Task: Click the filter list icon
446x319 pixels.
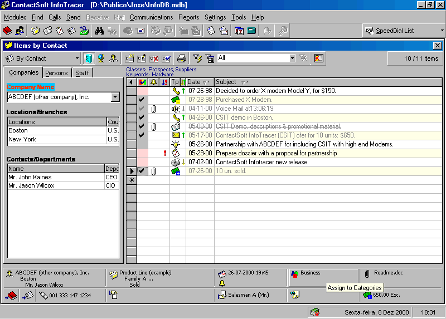Action: tap(210, 58)
